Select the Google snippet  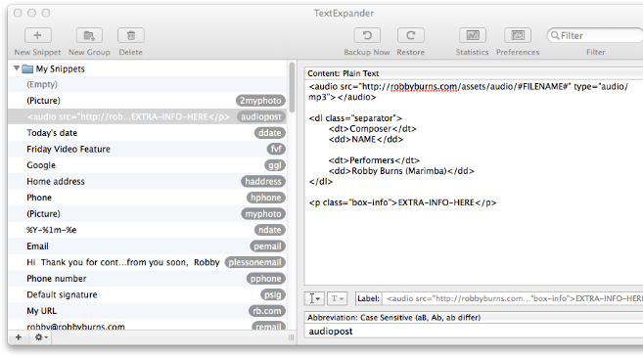148,165
